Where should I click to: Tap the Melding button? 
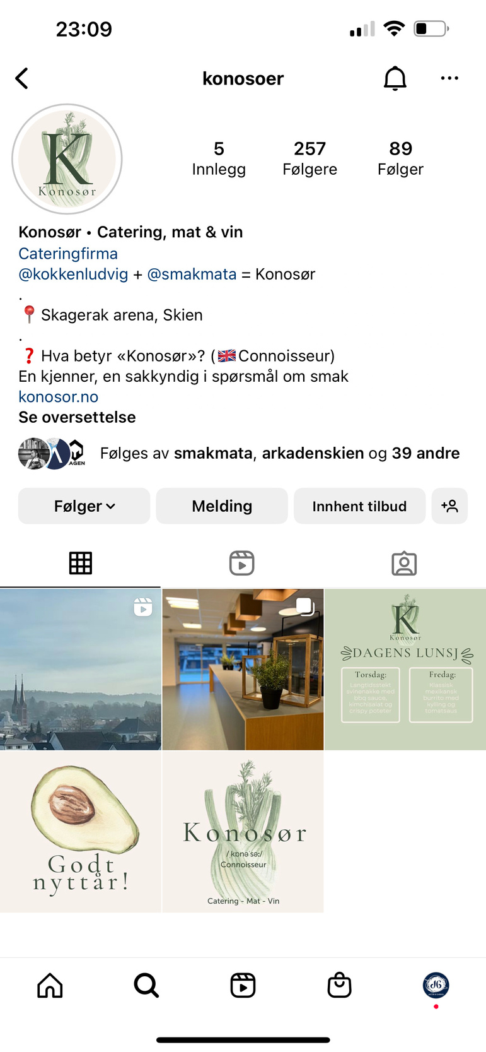222,506
